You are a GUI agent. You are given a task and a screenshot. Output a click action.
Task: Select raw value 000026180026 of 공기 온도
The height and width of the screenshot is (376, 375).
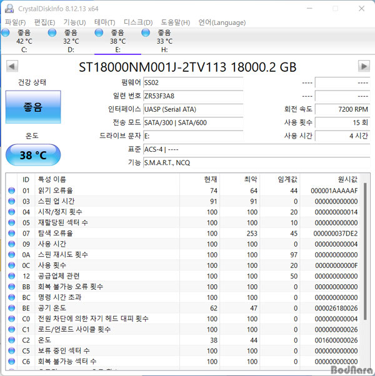click(336, 308)
